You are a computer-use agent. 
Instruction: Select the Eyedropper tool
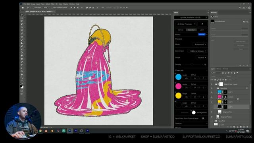22,33
